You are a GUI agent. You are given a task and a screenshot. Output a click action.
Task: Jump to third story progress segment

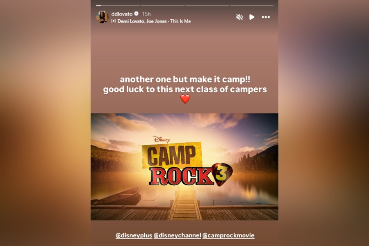(x=207, y=6)
